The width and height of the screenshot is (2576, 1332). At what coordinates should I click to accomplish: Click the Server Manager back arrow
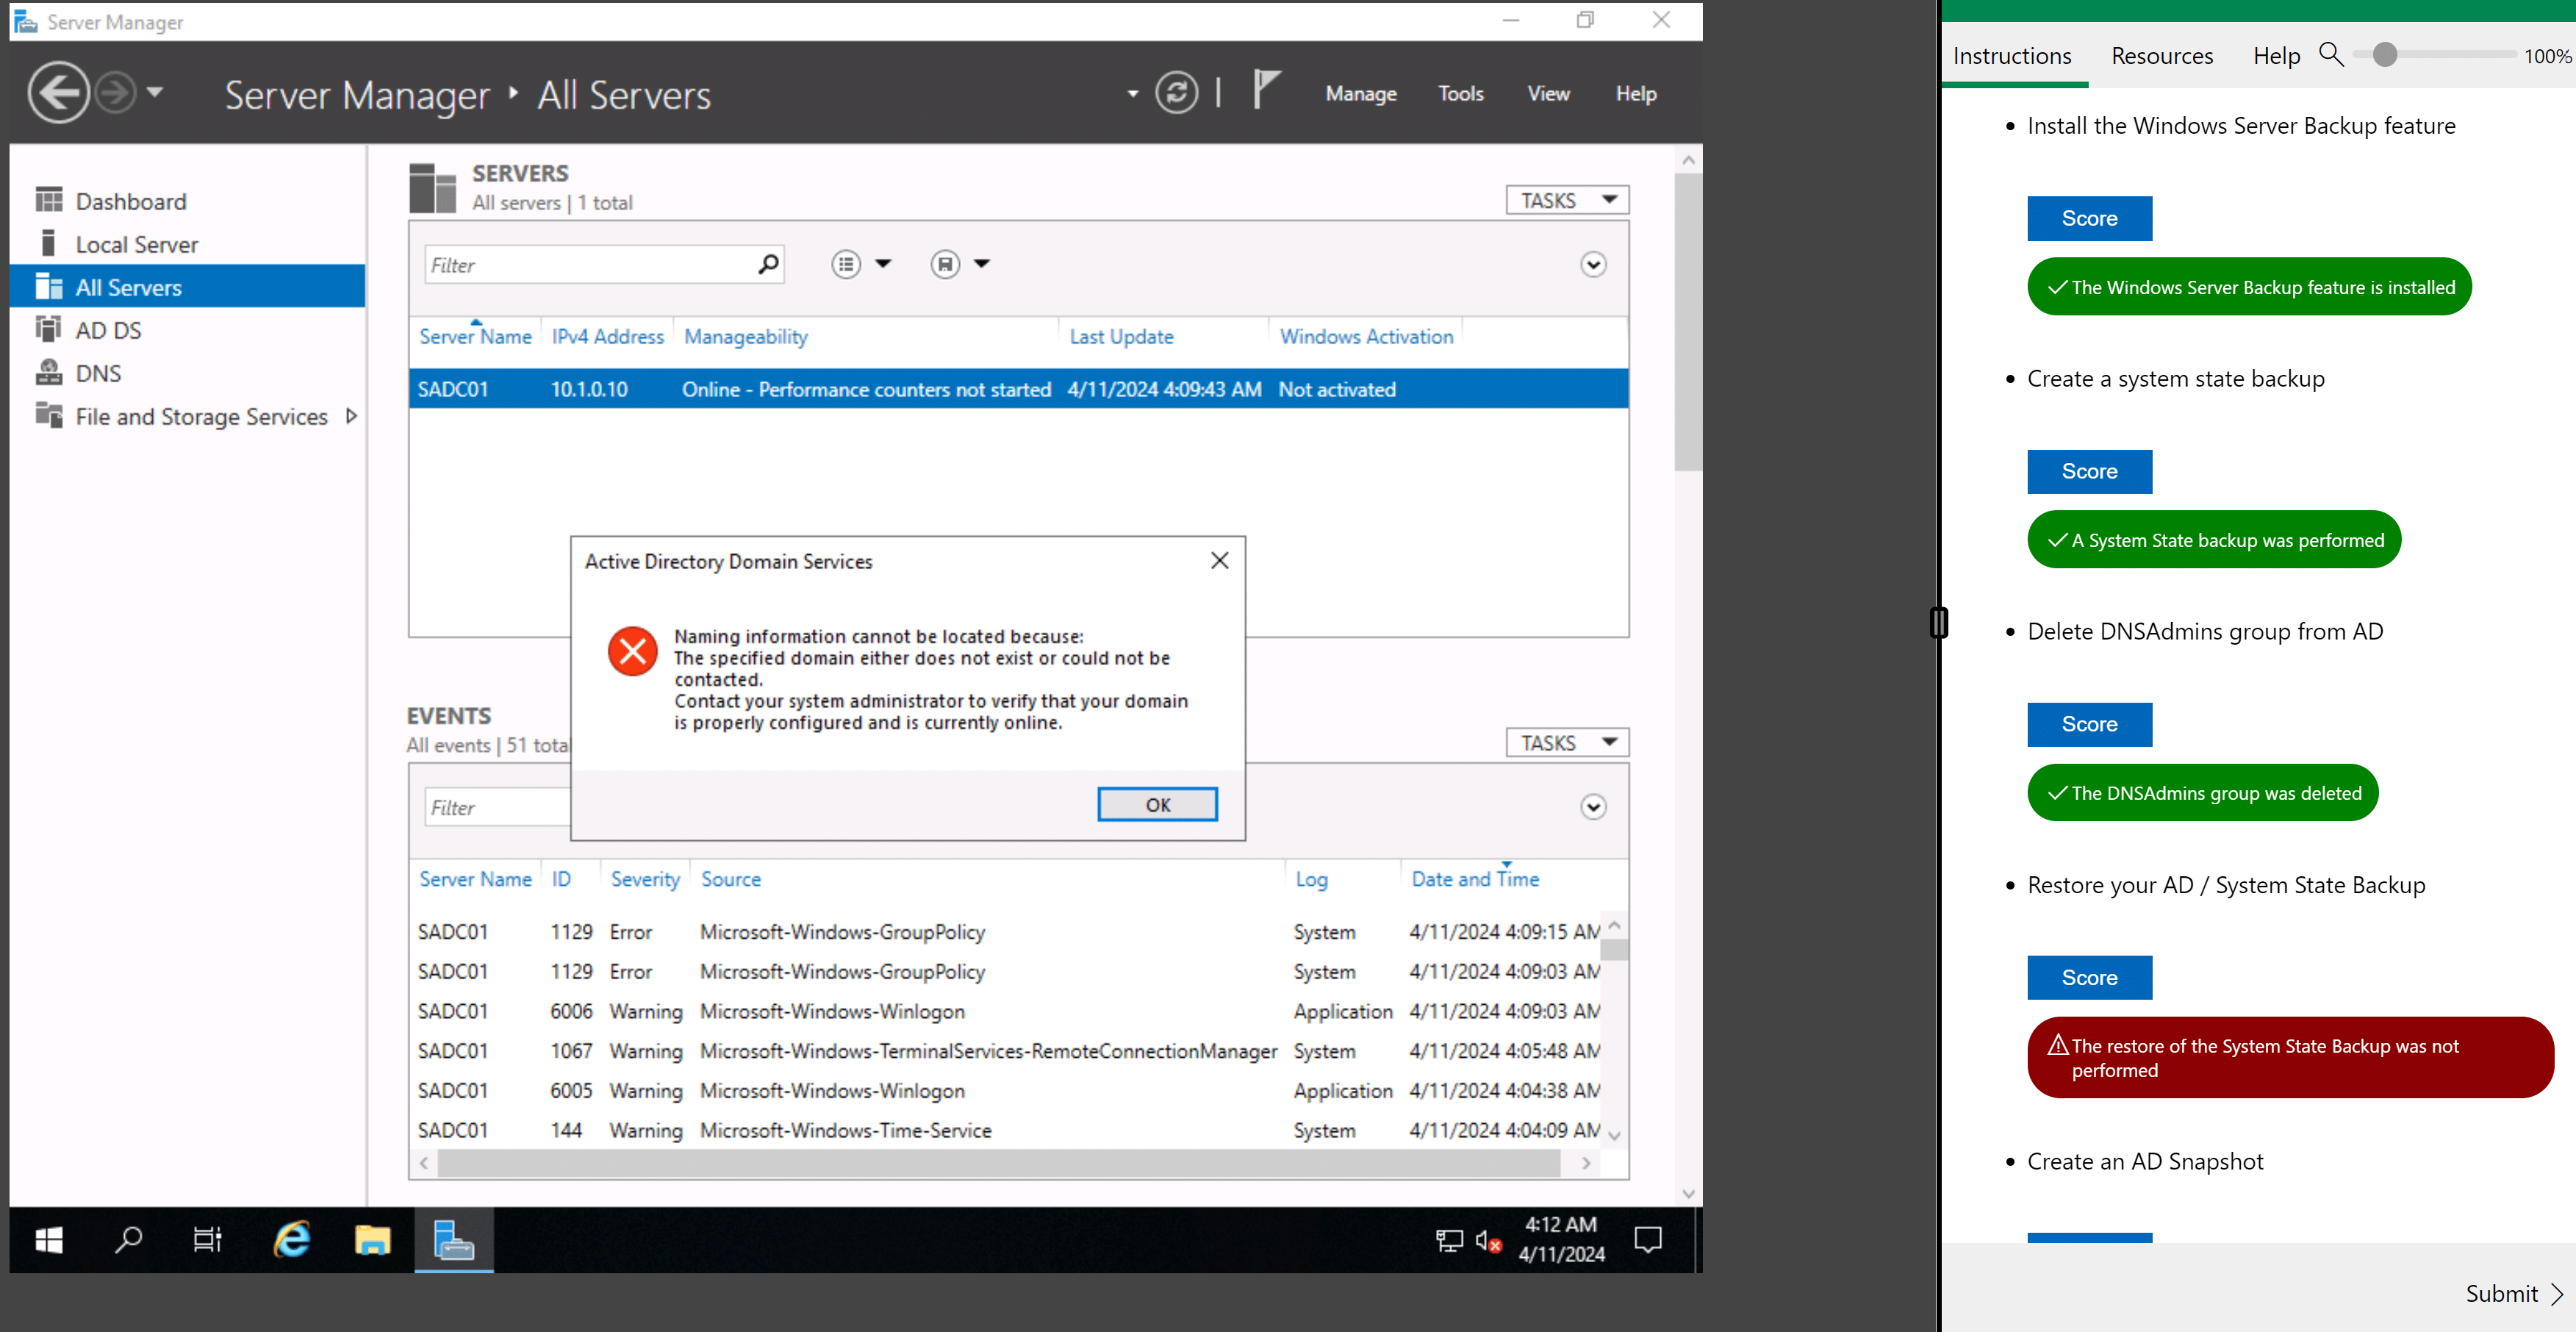[58, 93]
